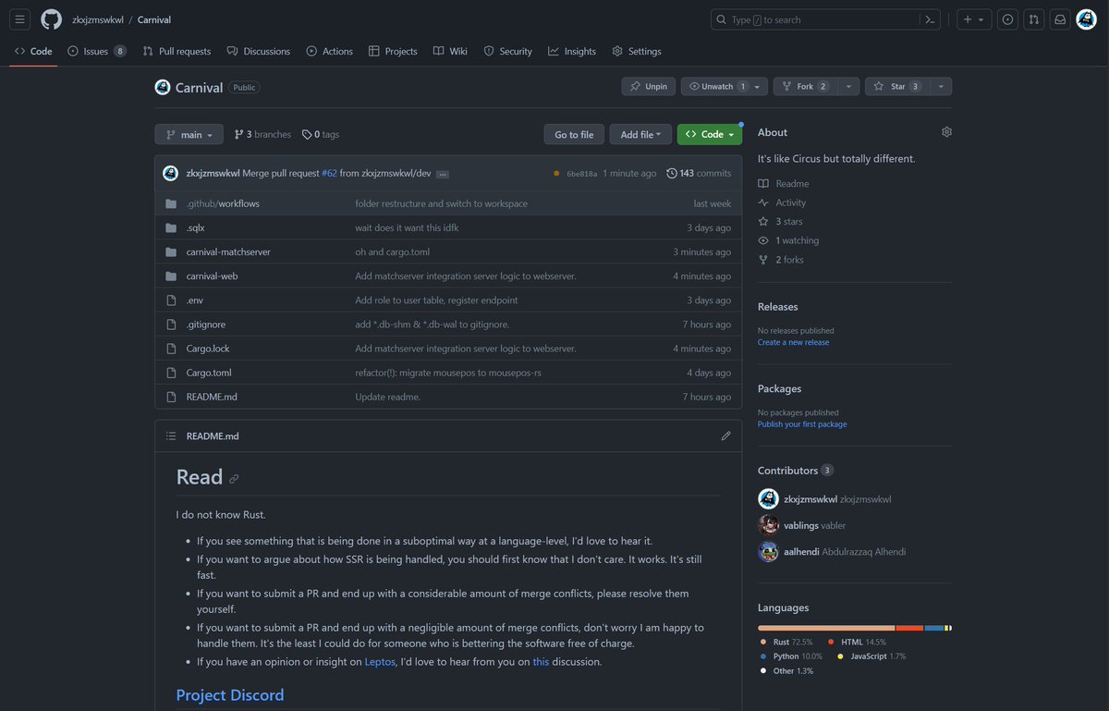The height and width of the screenshot is (711, 1109).
Task: Click the Carnival repository avatar icon
Action: click(x=163, y=87)
